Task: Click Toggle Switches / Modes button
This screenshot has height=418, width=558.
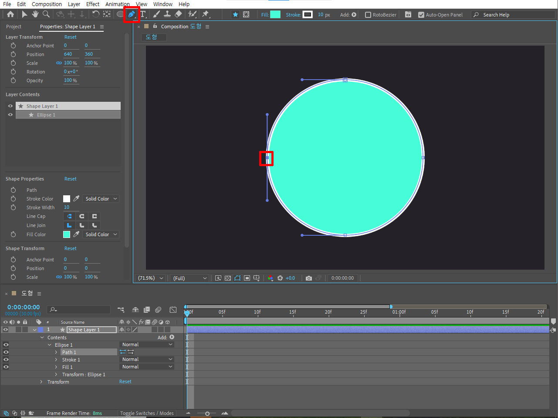Action: coord(147,413)
